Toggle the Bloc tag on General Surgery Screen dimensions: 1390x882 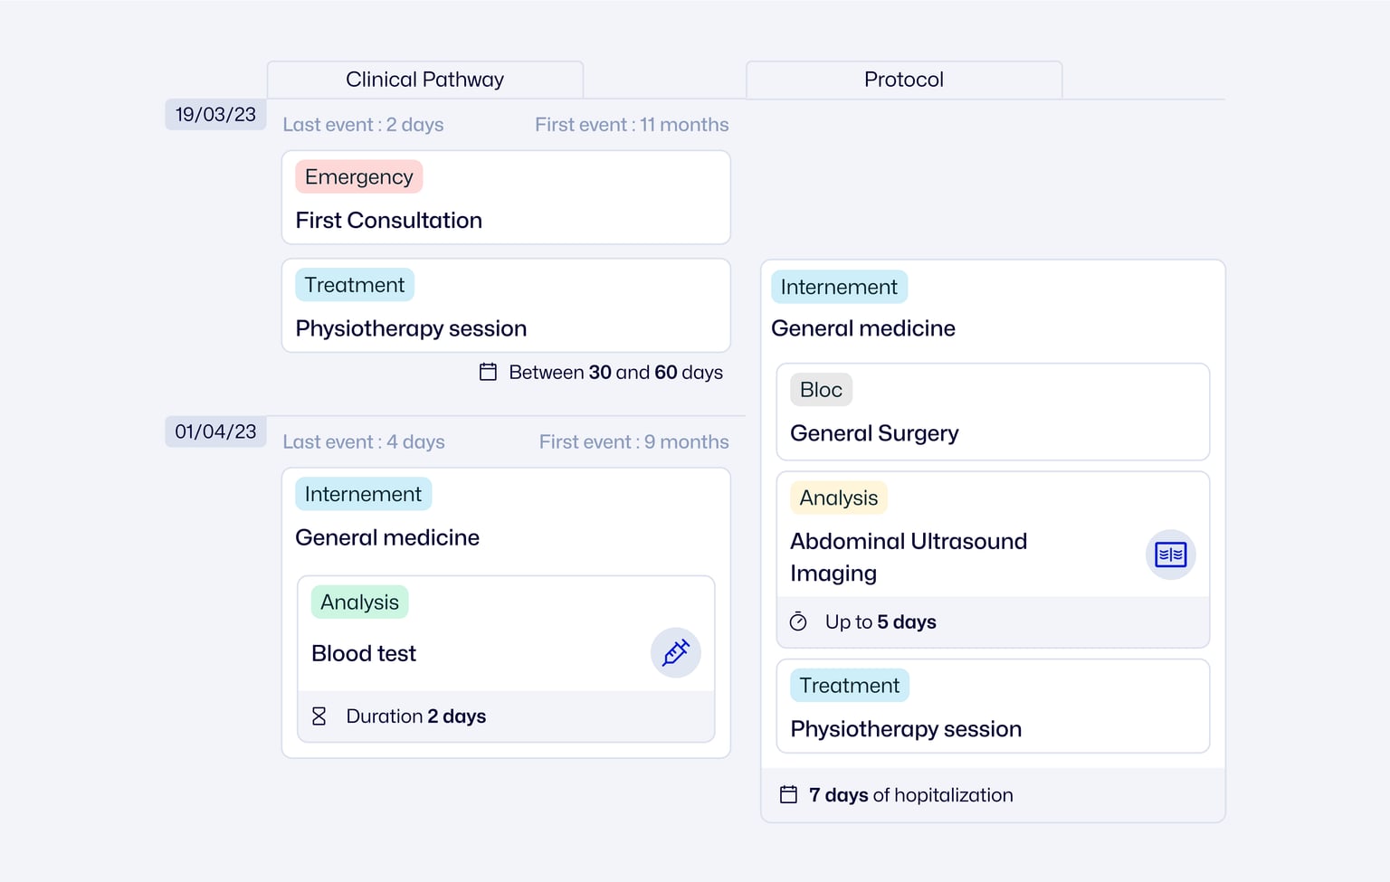point(820,389)
